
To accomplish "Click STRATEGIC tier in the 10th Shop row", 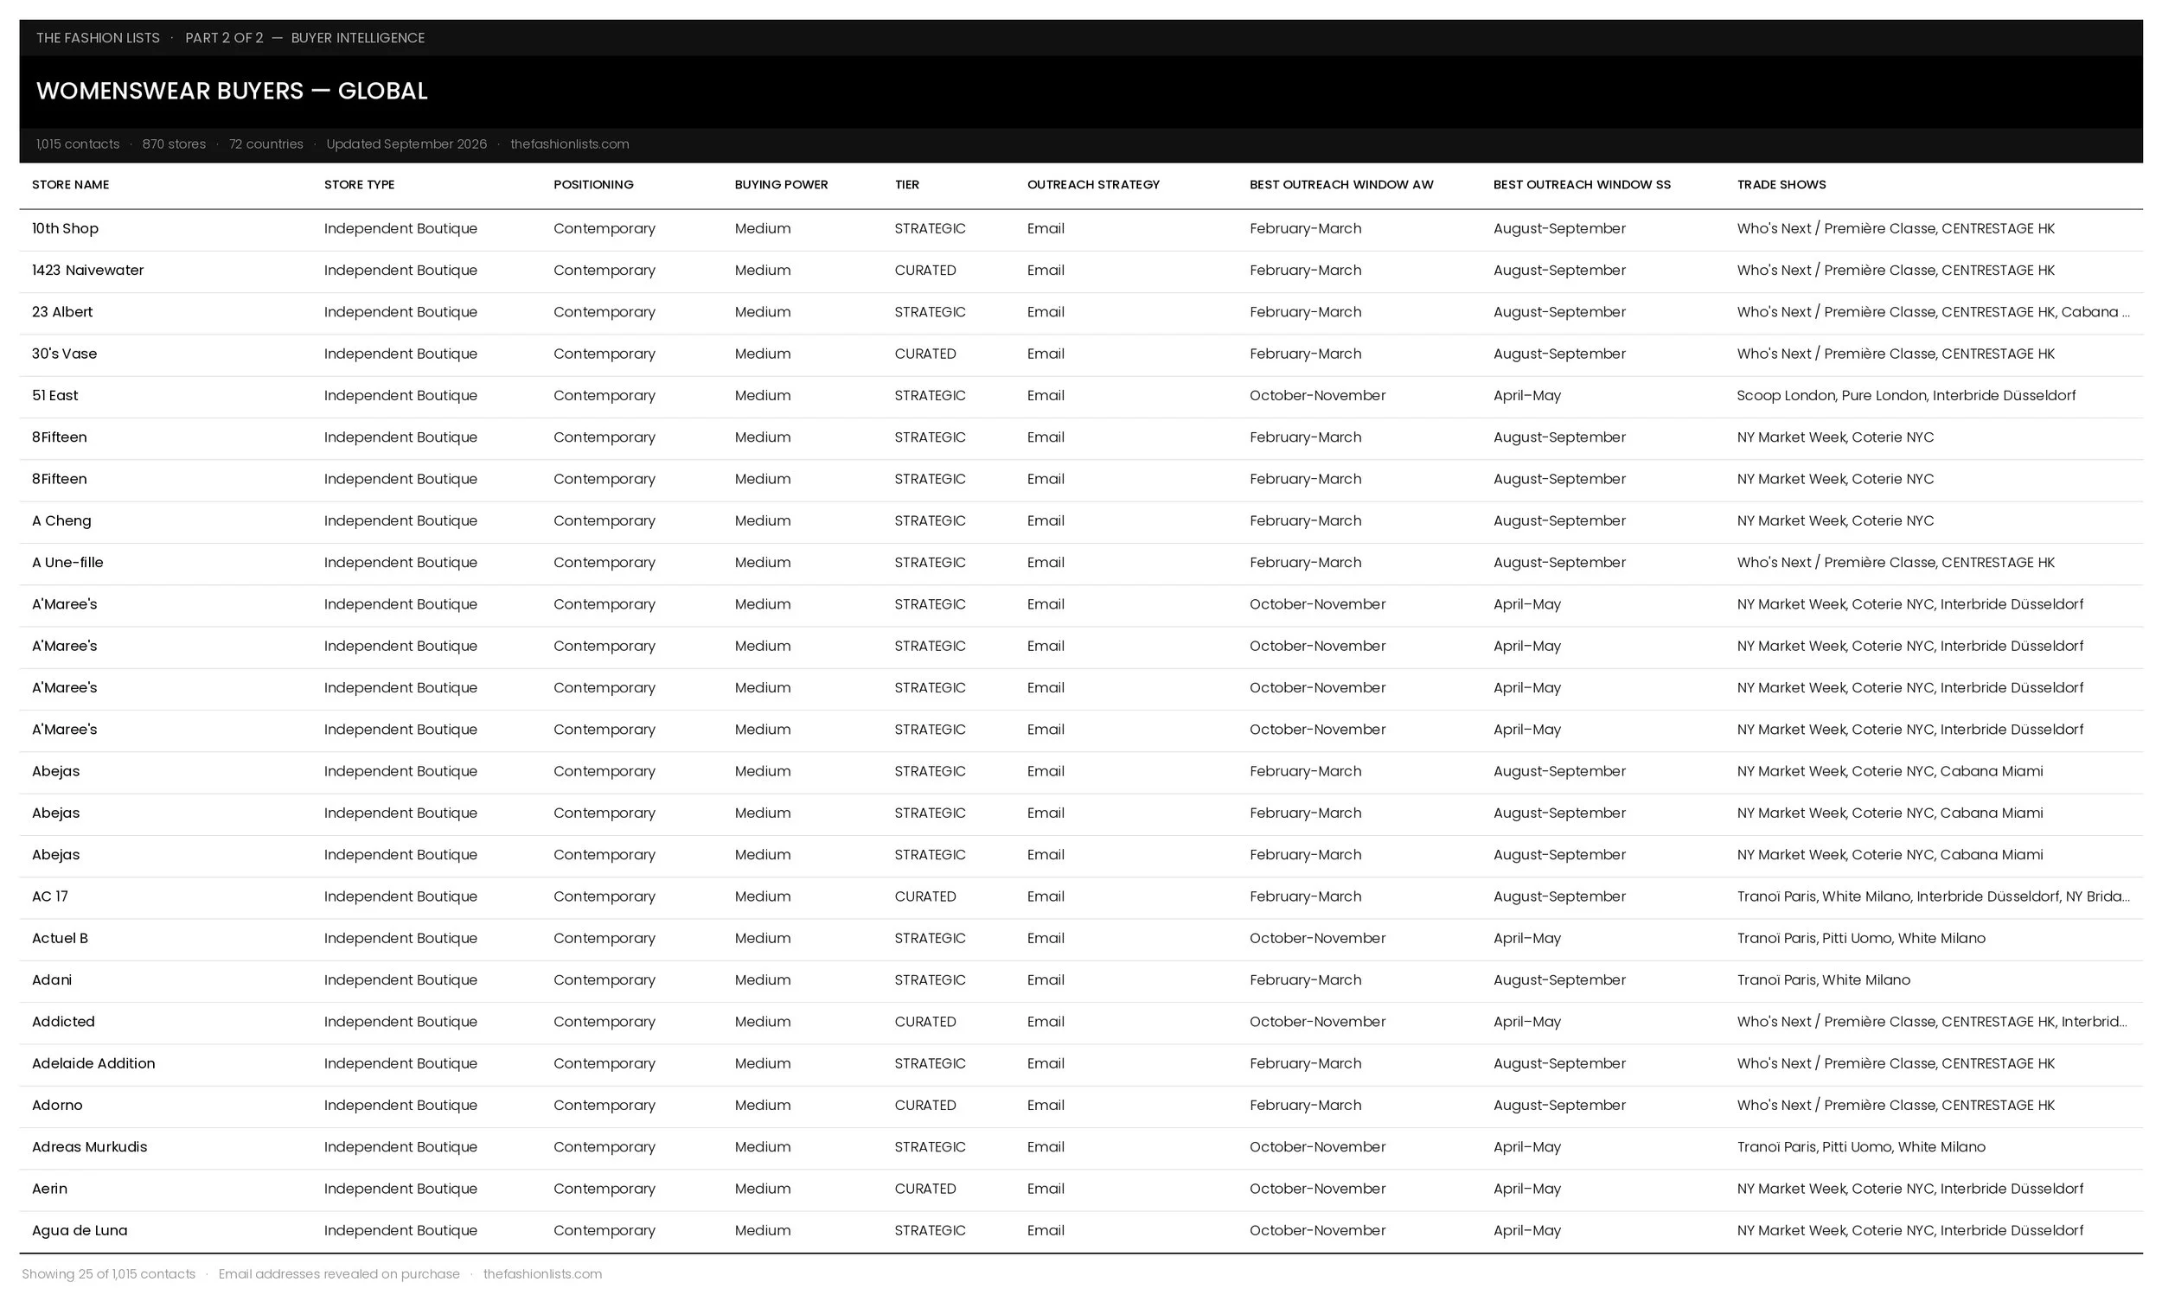I will [x=930, y=228].
